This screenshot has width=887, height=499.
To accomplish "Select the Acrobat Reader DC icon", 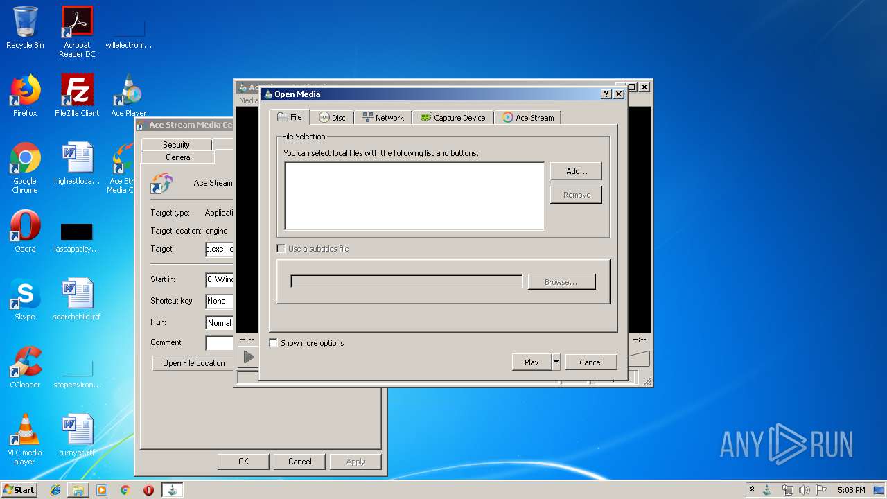I will point(77,32).
